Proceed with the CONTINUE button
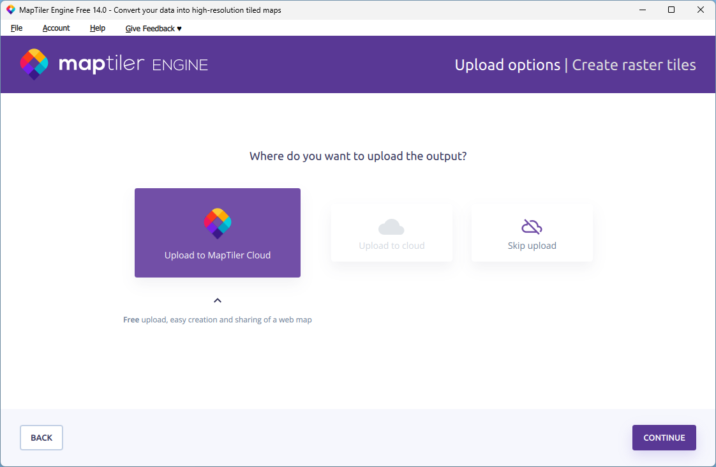Image resolution: width=716 pixels, height=467 pixels. point(664,438)
